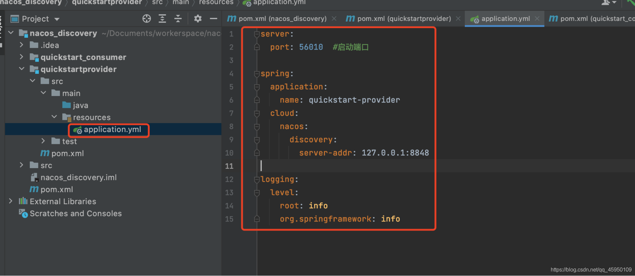Select application.yml in the project tree
Screen dimensions: 635x276
point(112,129)
